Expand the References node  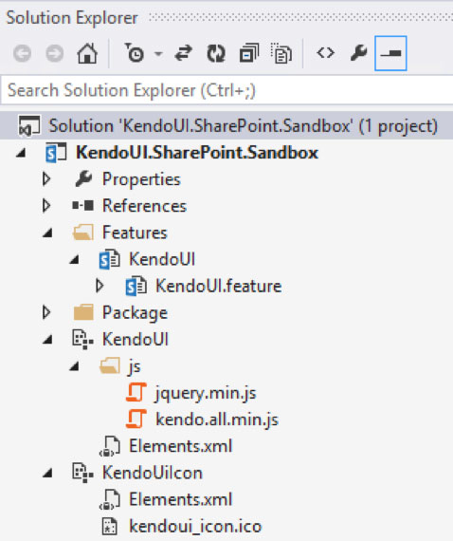(x=46, y=206)
